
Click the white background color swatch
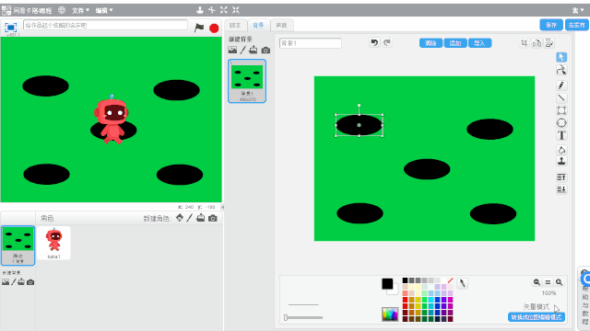tap(395, 291)
